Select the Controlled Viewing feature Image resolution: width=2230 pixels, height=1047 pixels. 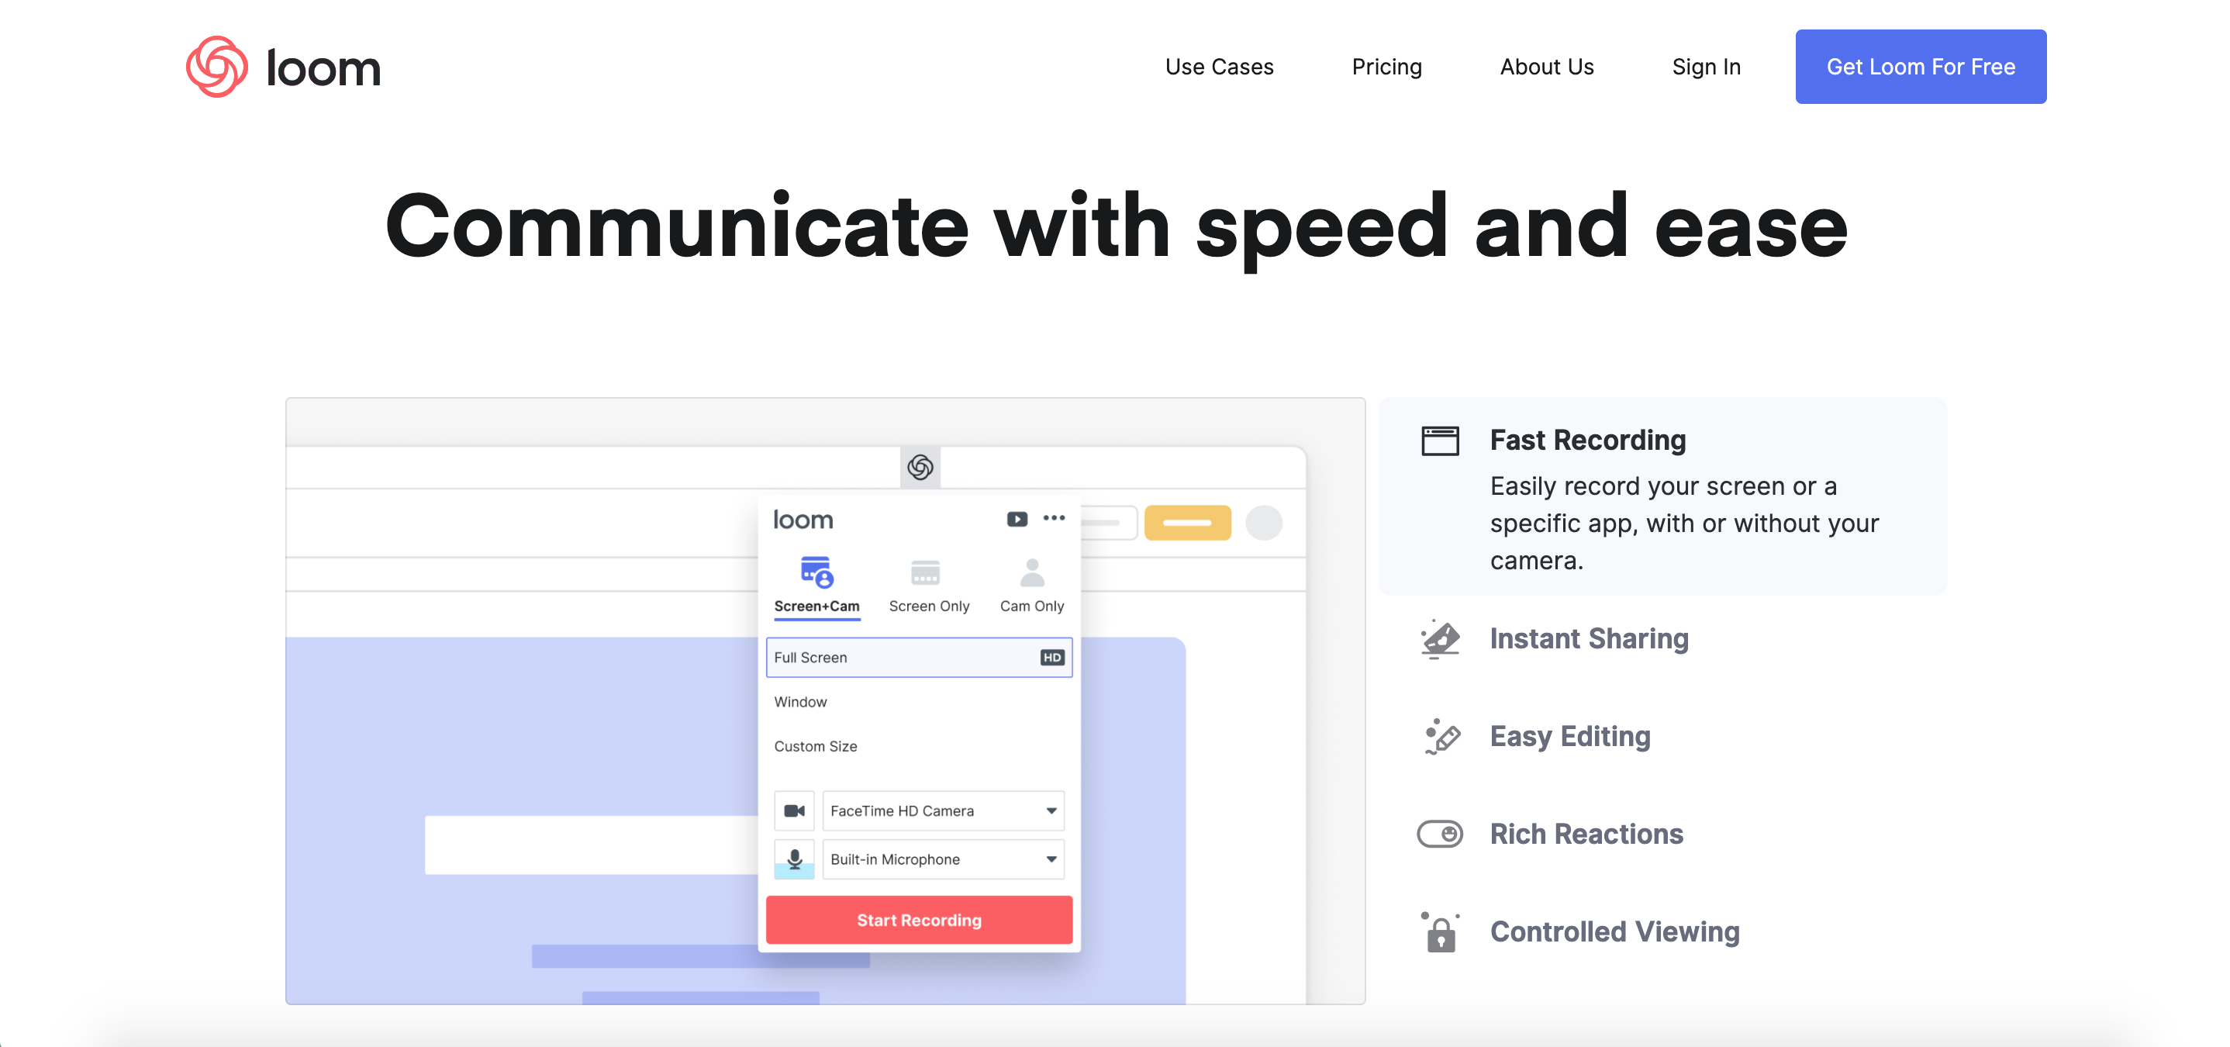click(x=1614, y=931)
